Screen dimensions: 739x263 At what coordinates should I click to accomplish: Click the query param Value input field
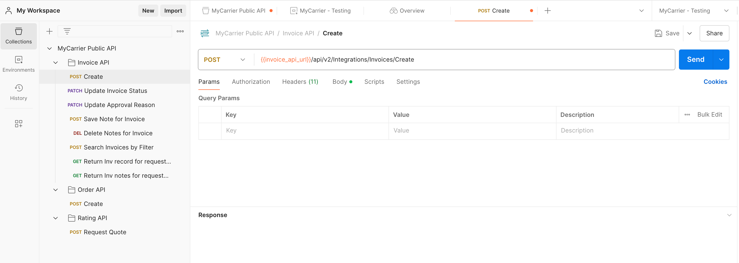(x=472, y=130)
